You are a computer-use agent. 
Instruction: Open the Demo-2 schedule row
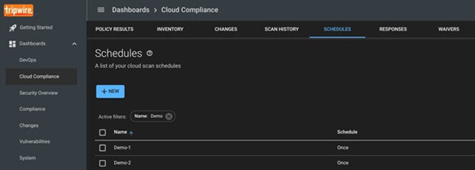(285, 163)
